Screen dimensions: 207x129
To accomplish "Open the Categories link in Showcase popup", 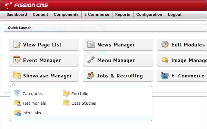I will click(x=32, y=94).
